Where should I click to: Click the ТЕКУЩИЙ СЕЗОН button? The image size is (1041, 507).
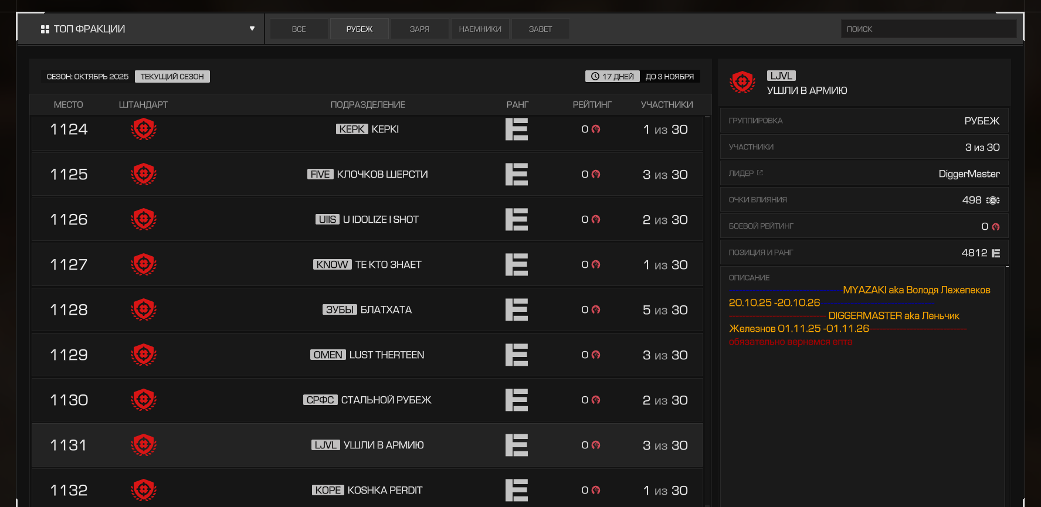(x=172, y=77)
